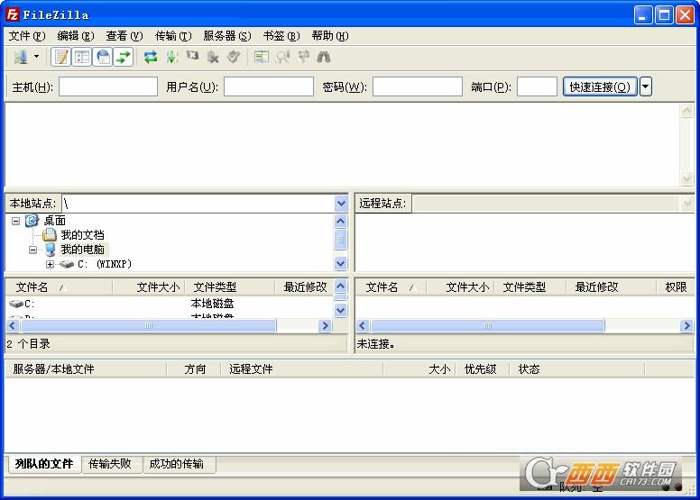
Task: Click reconnect to last server icon
Action: pyautogui.click(x=234, y=57)
